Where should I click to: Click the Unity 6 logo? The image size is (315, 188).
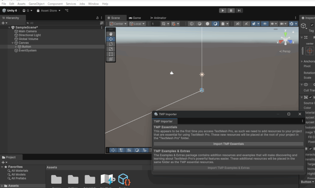point(4,10)
